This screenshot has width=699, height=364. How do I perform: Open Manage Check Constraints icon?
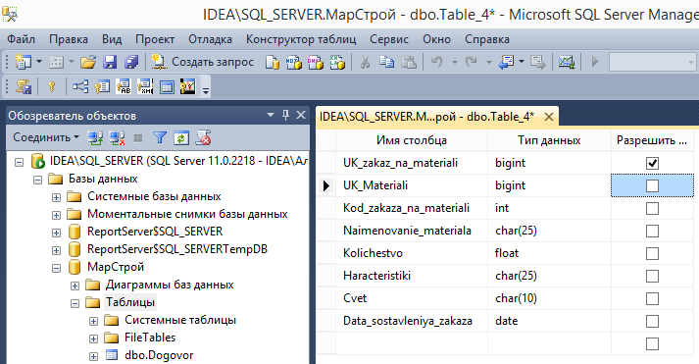167,86
